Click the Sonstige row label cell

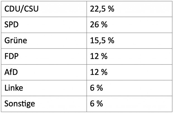tap(44, 104)
